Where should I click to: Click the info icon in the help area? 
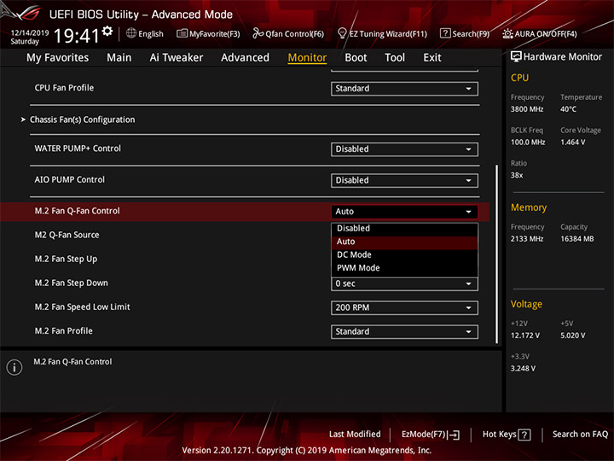(14, 367)
